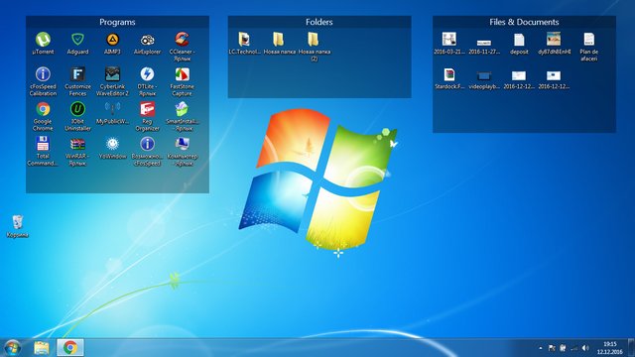Open the Windows Start menu

12,348
